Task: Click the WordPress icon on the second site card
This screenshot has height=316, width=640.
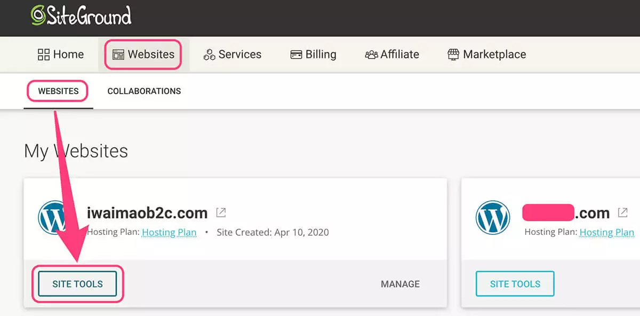Action: coord(493,218)
